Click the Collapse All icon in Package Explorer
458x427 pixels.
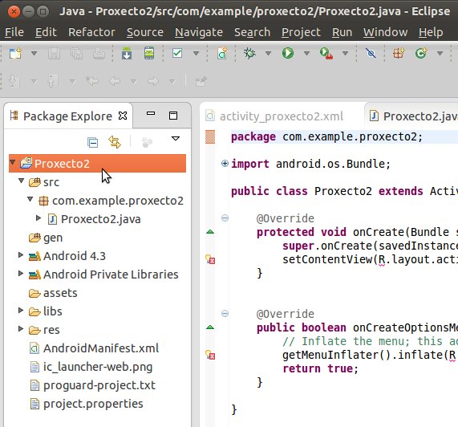click(93, 143)
